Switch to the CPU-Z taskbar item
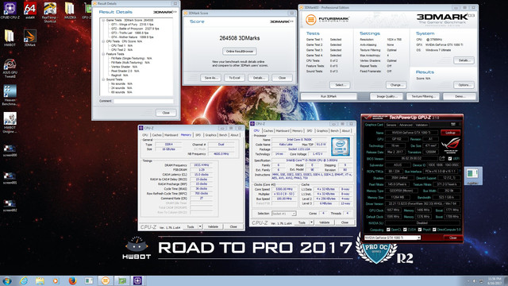This screenshot has width=508, height=286. point(137,280)
